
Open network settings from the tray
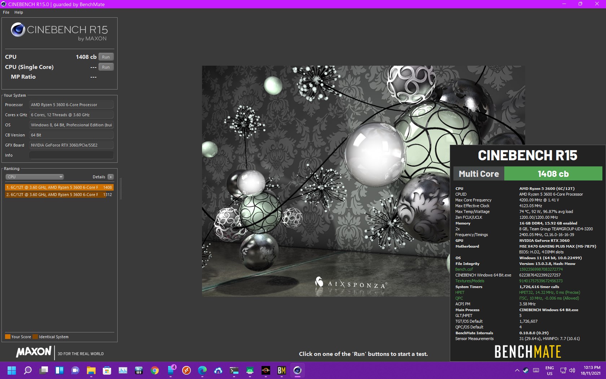[563, 370]
